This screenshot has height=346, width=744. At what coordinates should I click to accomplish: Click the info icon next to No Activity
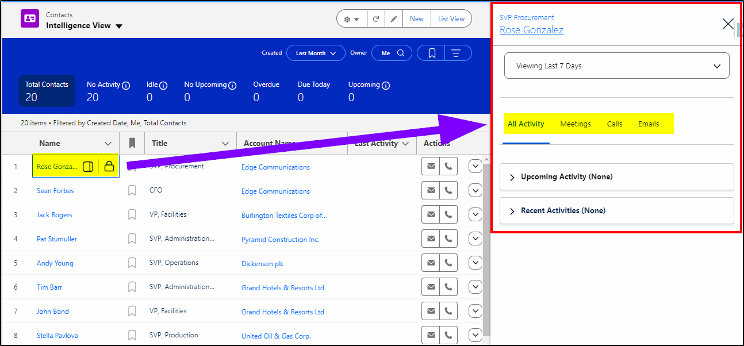[126, 85]
